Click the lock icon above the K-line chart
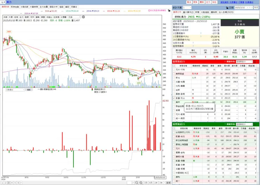The width and height of the screenshot is (260, 185). [x=169, y=11]
